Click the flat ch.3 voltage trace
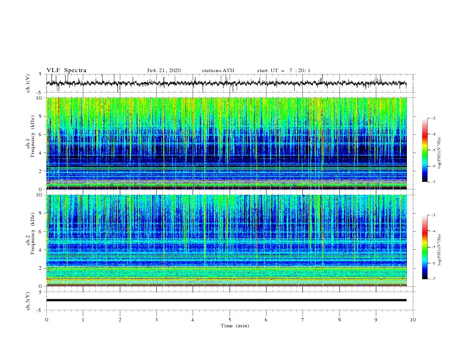Viewport: 465px width, 359px height. [226, 300]
